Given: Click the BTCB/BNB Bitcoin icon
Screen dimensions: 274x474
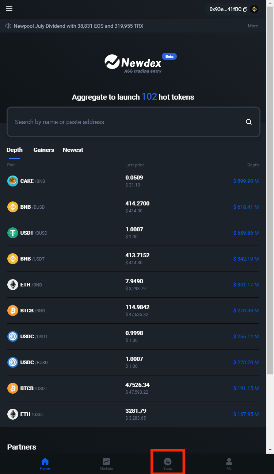Looking at the screenshot, I should 13,311.
